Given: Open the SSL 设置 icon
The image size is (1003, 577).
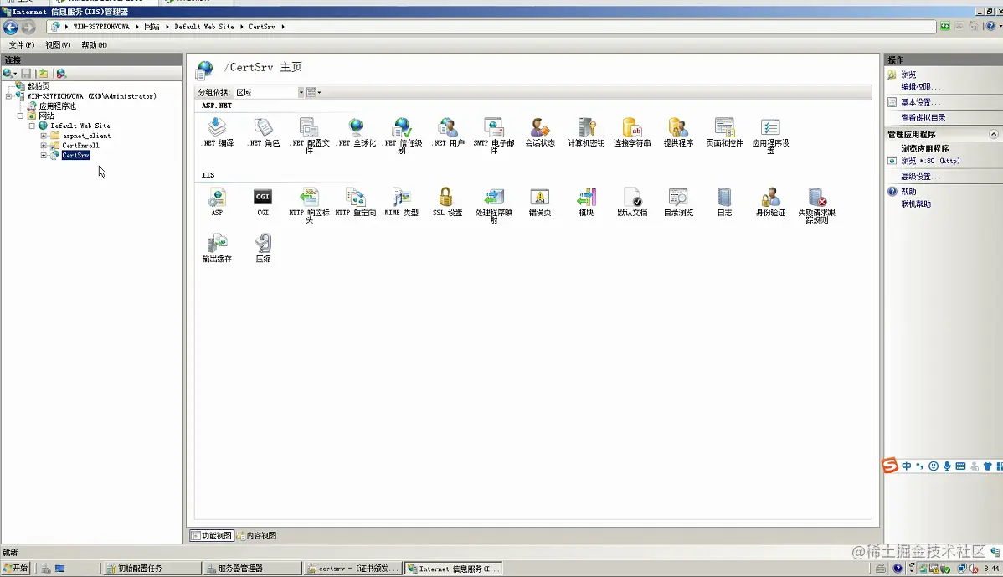Looking at the screenshot, I should [x=447, y=202].
